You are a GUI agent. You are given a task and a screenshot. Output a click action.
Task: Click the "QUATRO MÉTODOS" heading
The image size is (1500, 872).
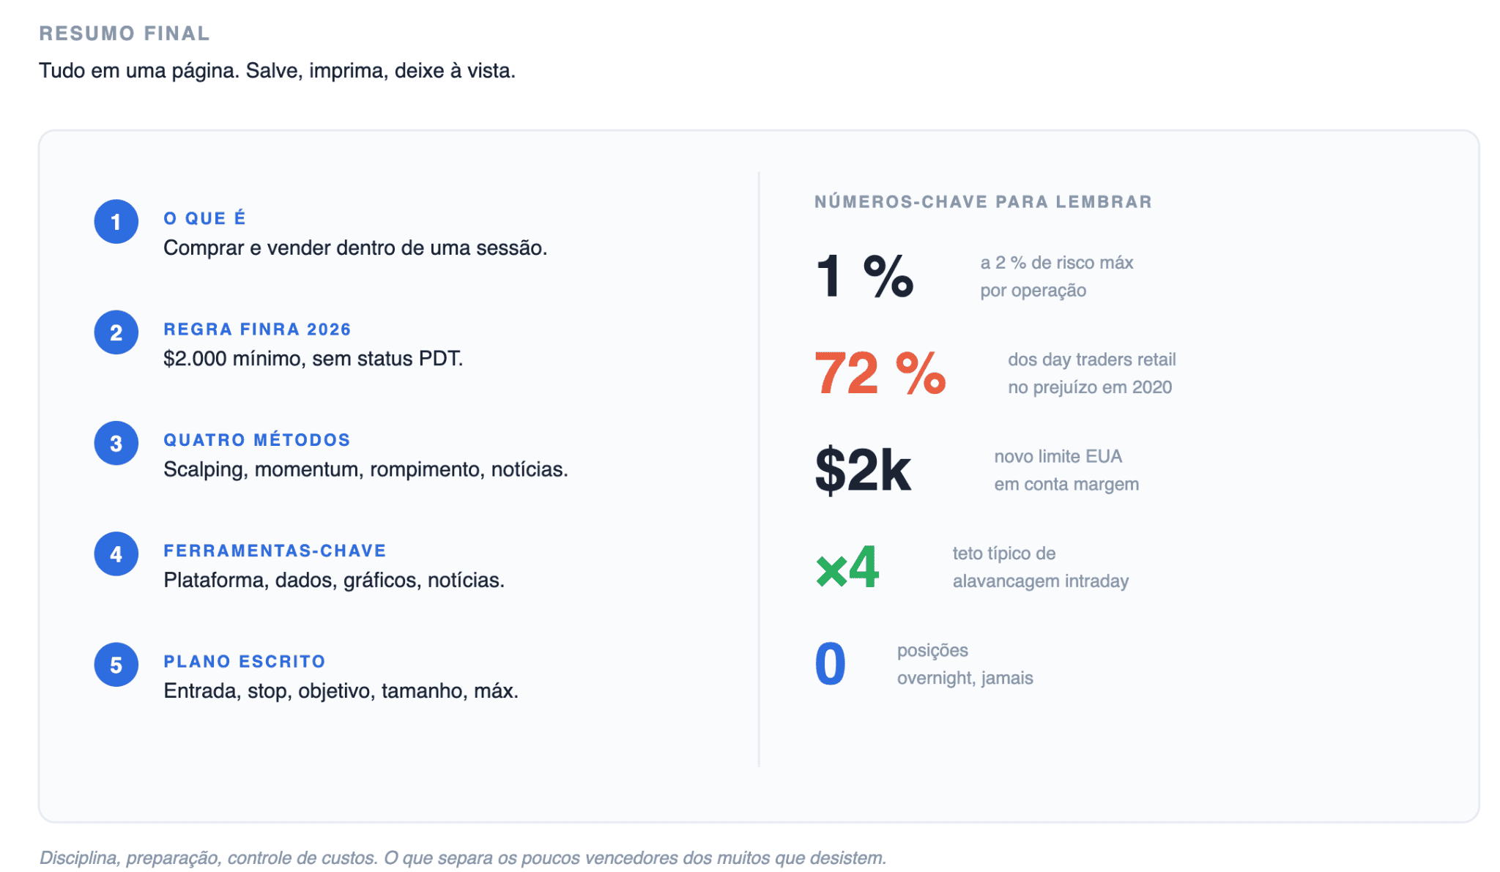(256, 440)
